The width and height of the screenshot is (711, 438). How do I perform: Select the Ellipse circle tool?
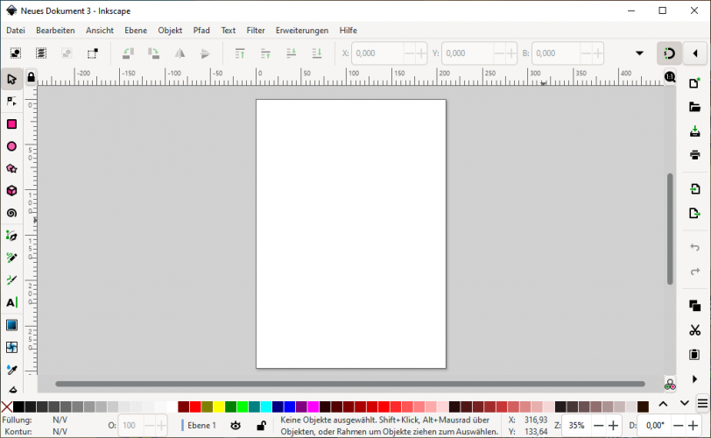pos(11,146)
